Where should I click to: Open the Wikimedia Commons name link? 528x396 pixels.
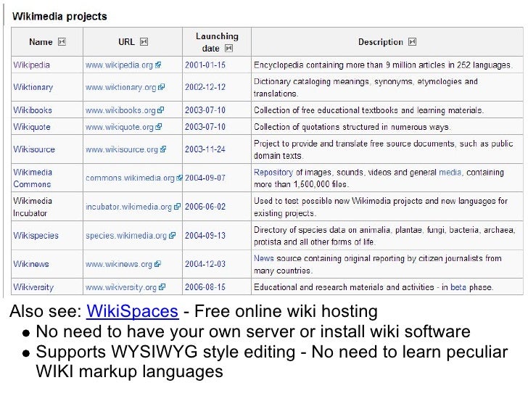click(33, 178)
